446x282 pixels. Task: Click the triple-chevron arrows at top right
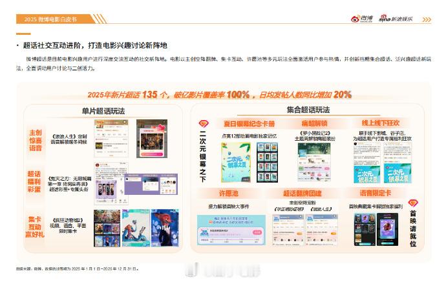click(427, 19)
